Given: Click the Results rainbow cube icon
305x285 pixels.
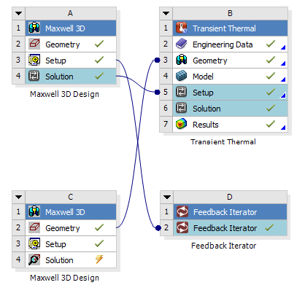Looking at the screenshot, I should pyautogui.click(x=182, y=125).
